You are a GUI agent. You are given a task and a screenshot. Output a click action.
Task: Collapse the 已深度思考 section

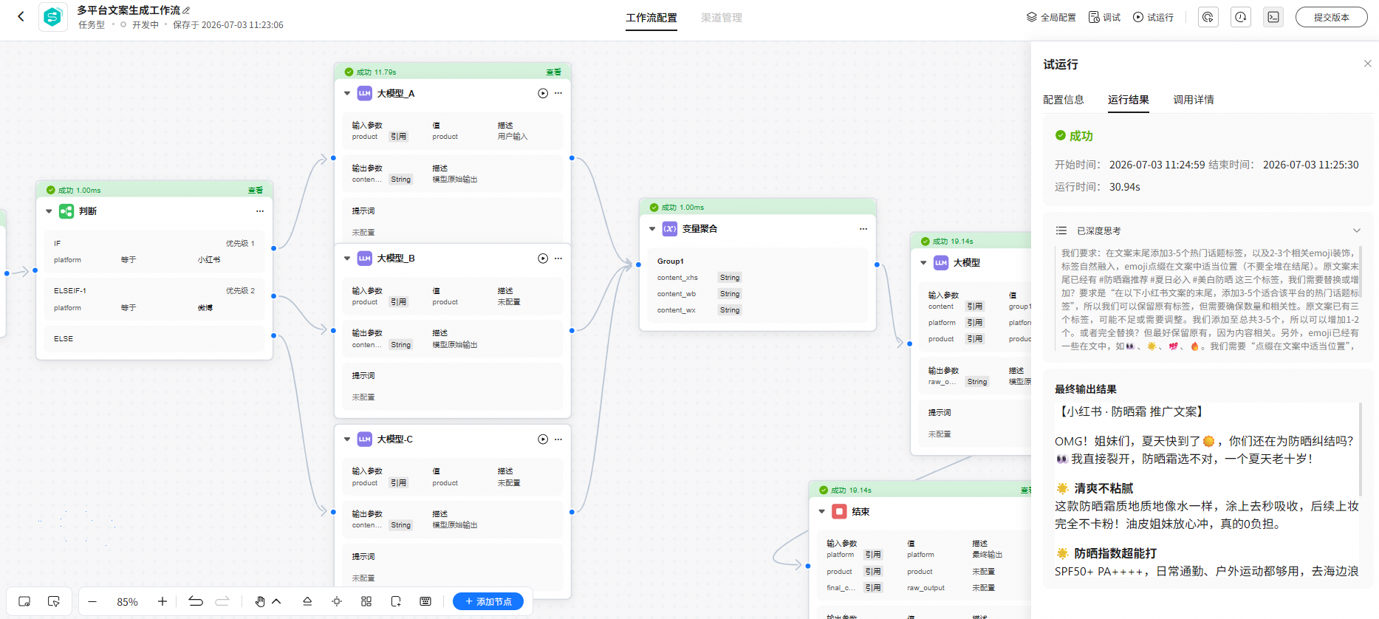coord(1356,230)
